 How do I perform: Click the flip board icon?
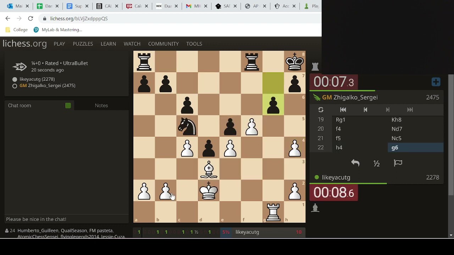pyautogui.click(x=321, y=110)
